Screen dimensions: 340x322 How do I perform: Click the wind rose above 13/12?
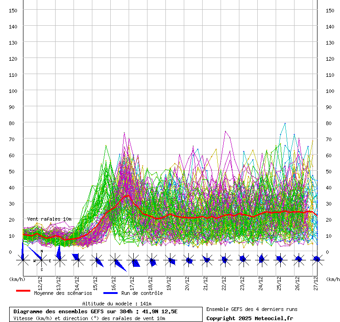coord(59,260)
